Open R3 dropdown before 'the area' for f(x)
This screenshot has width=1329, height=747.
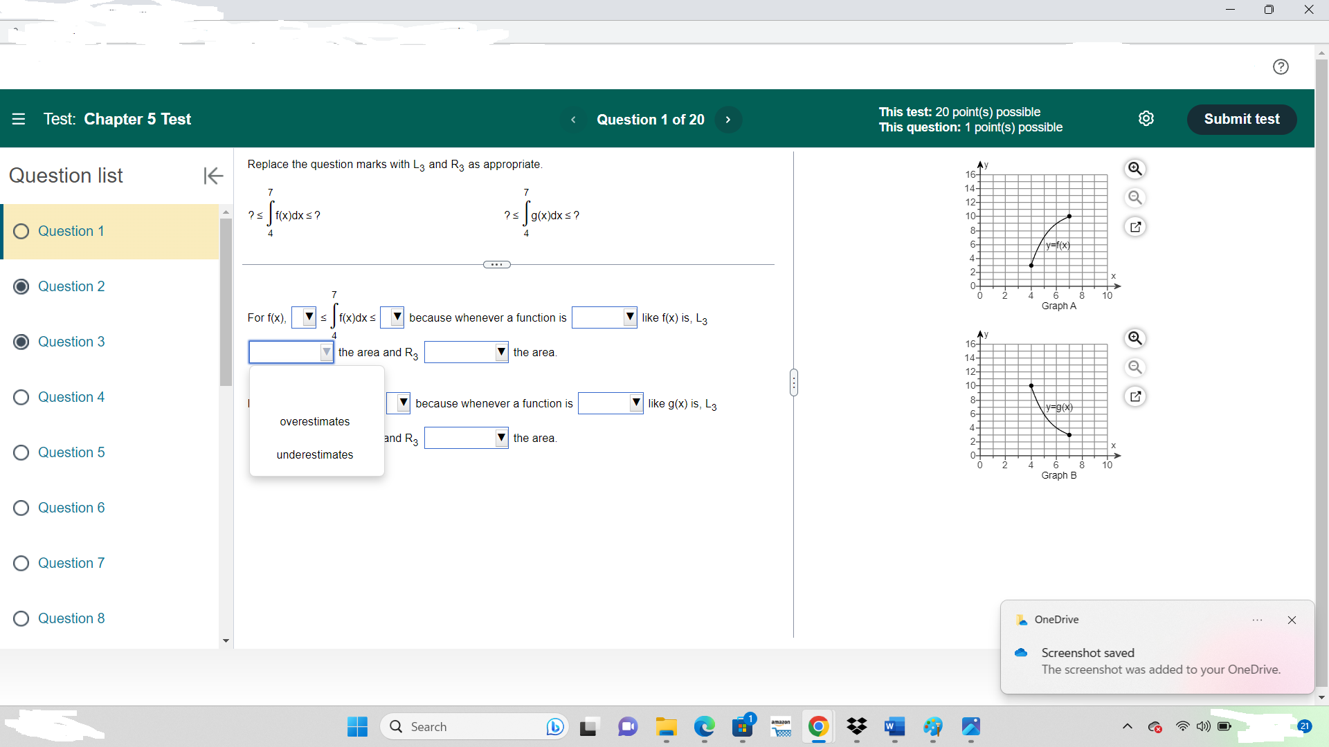click(466, 352)
